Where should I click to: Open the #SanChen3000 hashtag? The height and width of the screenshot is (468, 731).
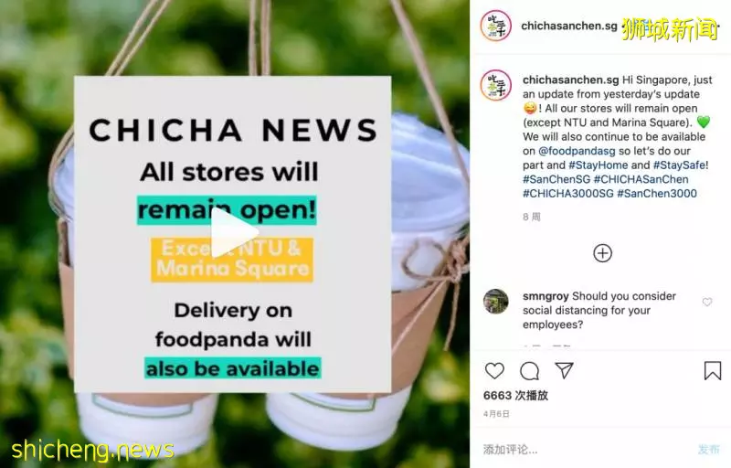tap(657, 194)
